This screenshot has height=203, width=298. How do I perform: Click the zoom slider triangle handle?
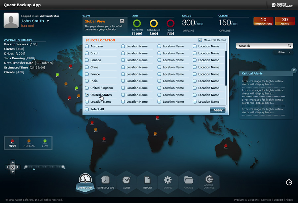[x=34, y=169]
